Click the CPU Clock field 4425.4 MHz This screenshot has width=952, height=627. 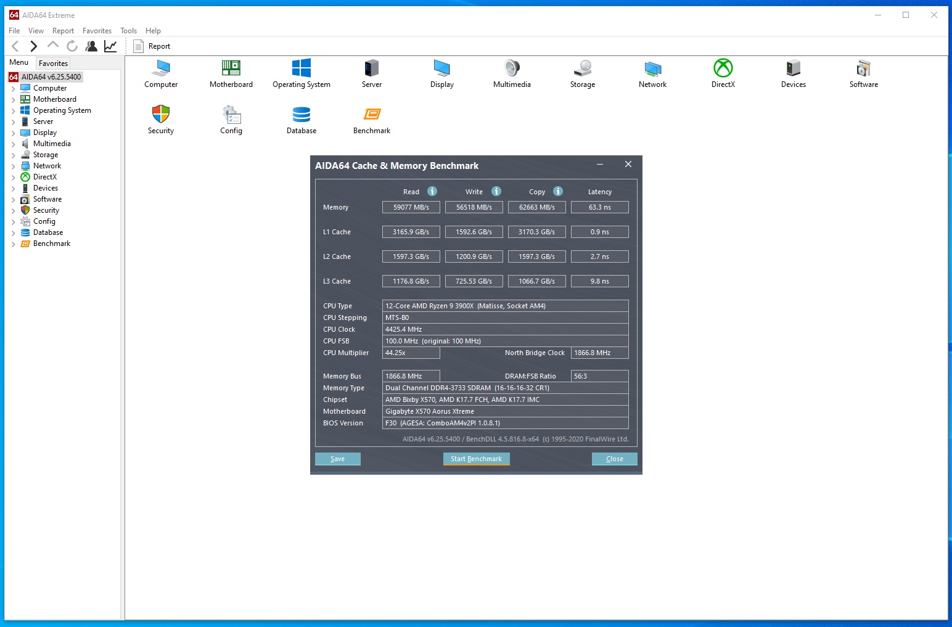[506, 329]
